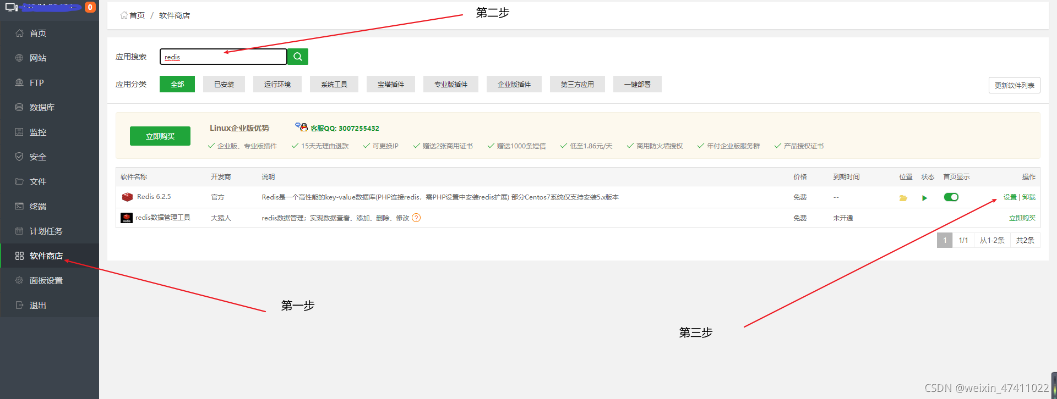Click the Redis 6.2.5 software name

pyautogui.click(x=154, y=197)
